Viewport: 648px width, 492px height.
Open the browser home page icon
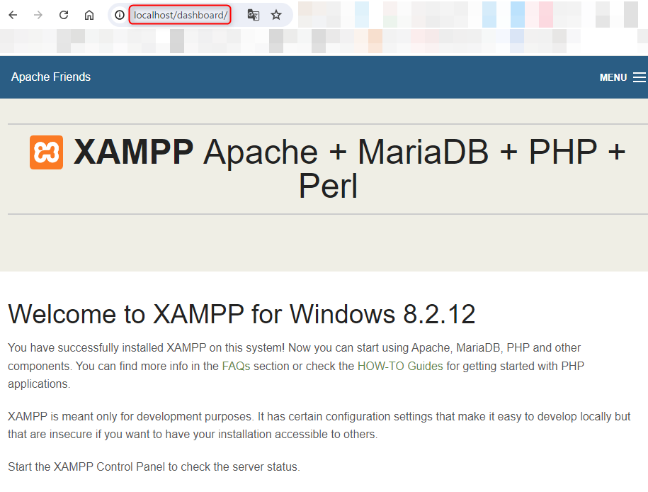click(89, 16)
